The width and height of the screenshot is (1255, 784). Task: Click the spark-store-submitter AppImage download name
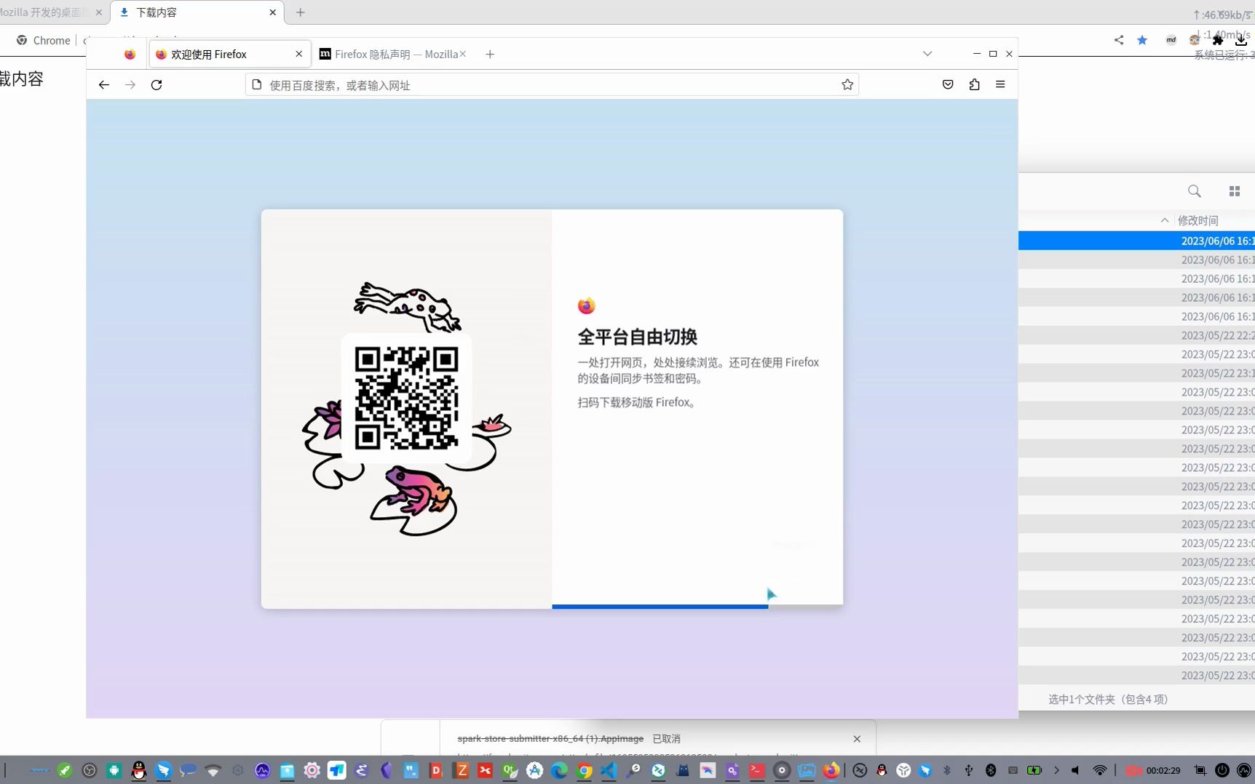tap(550, 739)
